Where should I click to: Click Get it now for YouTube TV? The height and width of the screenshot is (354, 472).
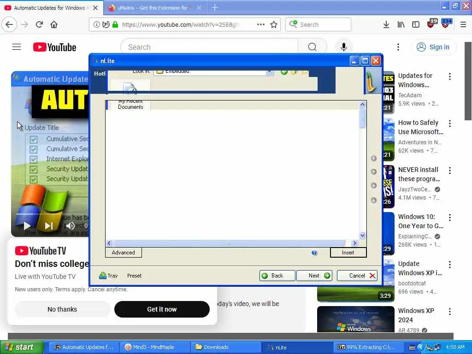coord(162,309)
